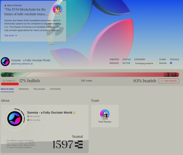
Task: Click the Somnia chain value
Action: tap(163, 63)
